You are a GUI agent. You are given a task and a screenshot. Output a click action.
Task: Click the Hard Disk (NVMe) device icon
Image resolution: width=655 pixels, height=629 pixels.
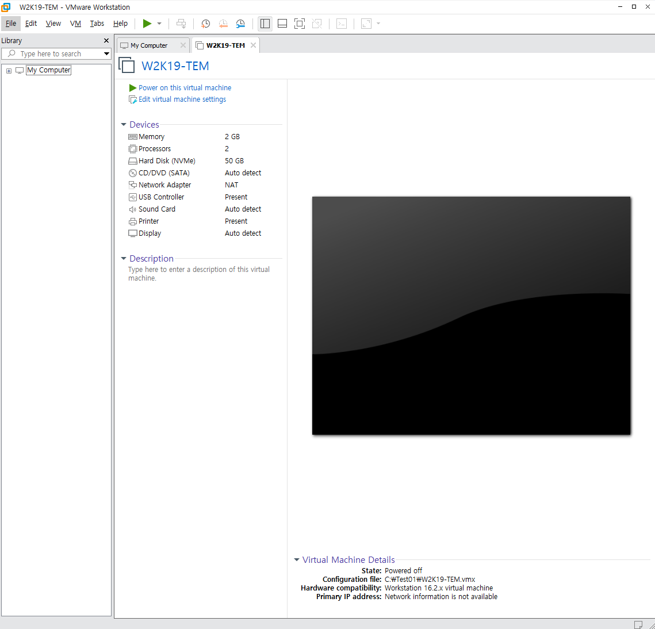[x=132, y=161]
